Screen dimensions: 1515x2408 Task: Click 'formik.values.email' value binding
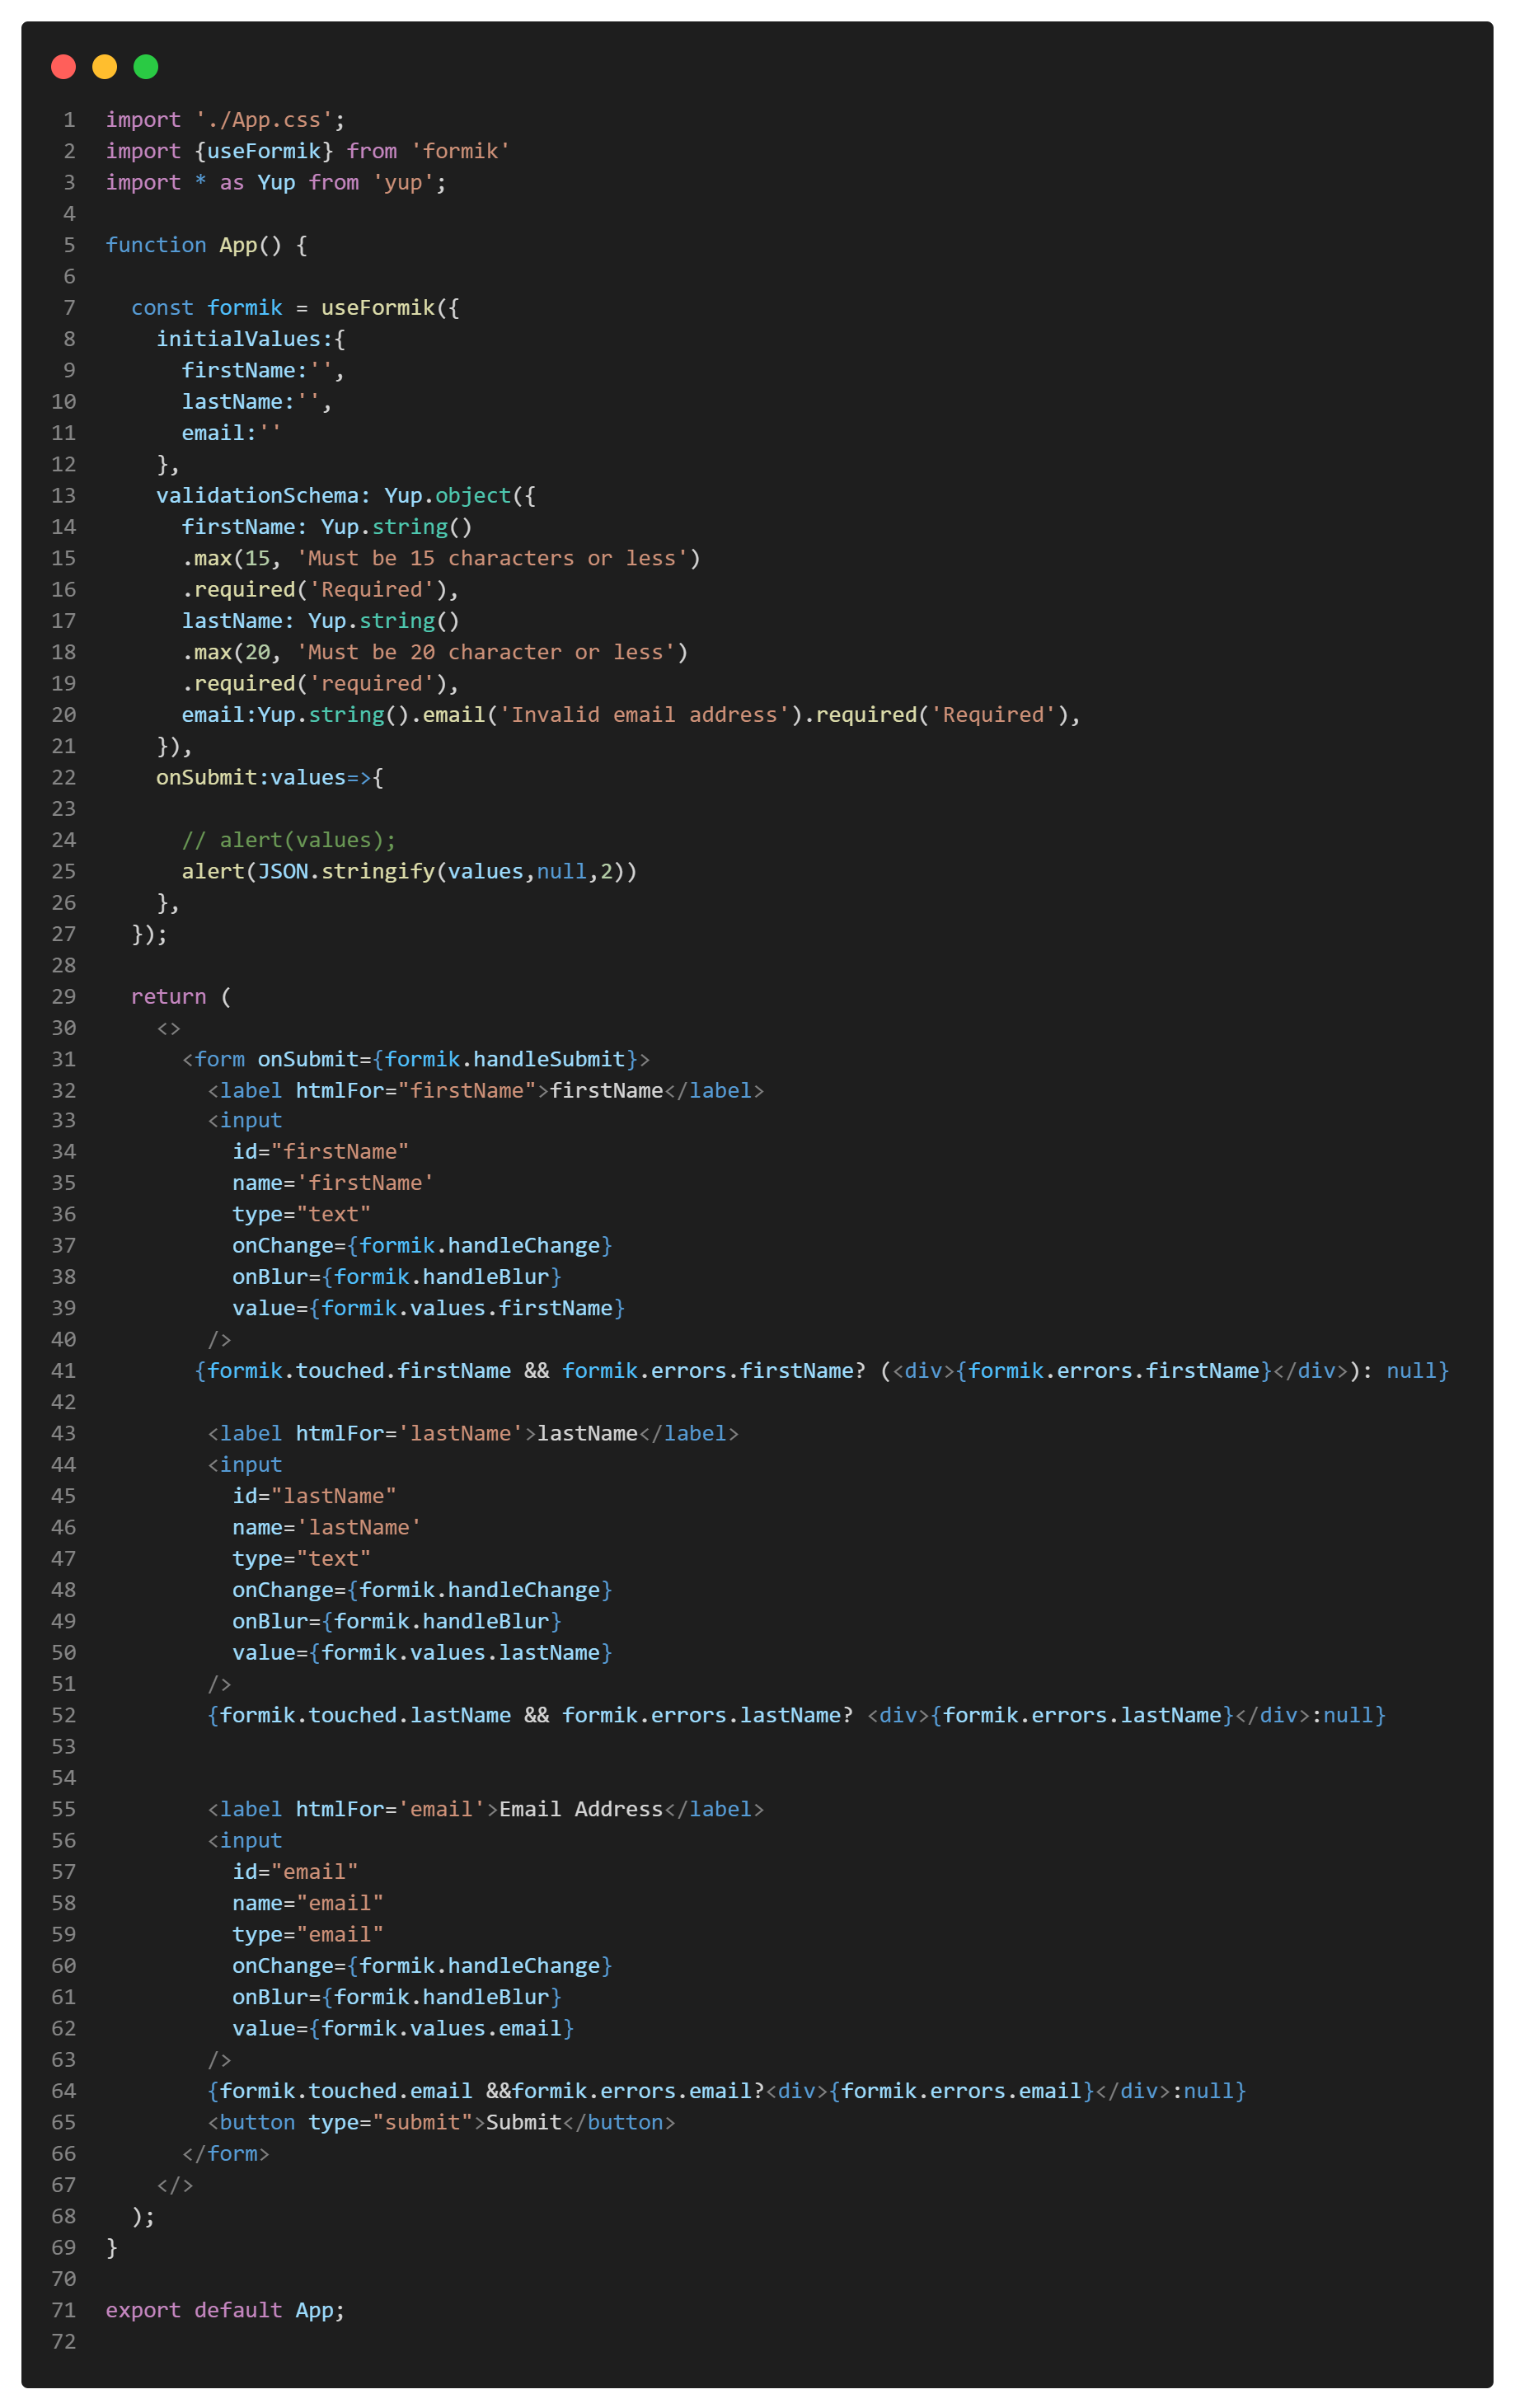(x=442, y=2029)
